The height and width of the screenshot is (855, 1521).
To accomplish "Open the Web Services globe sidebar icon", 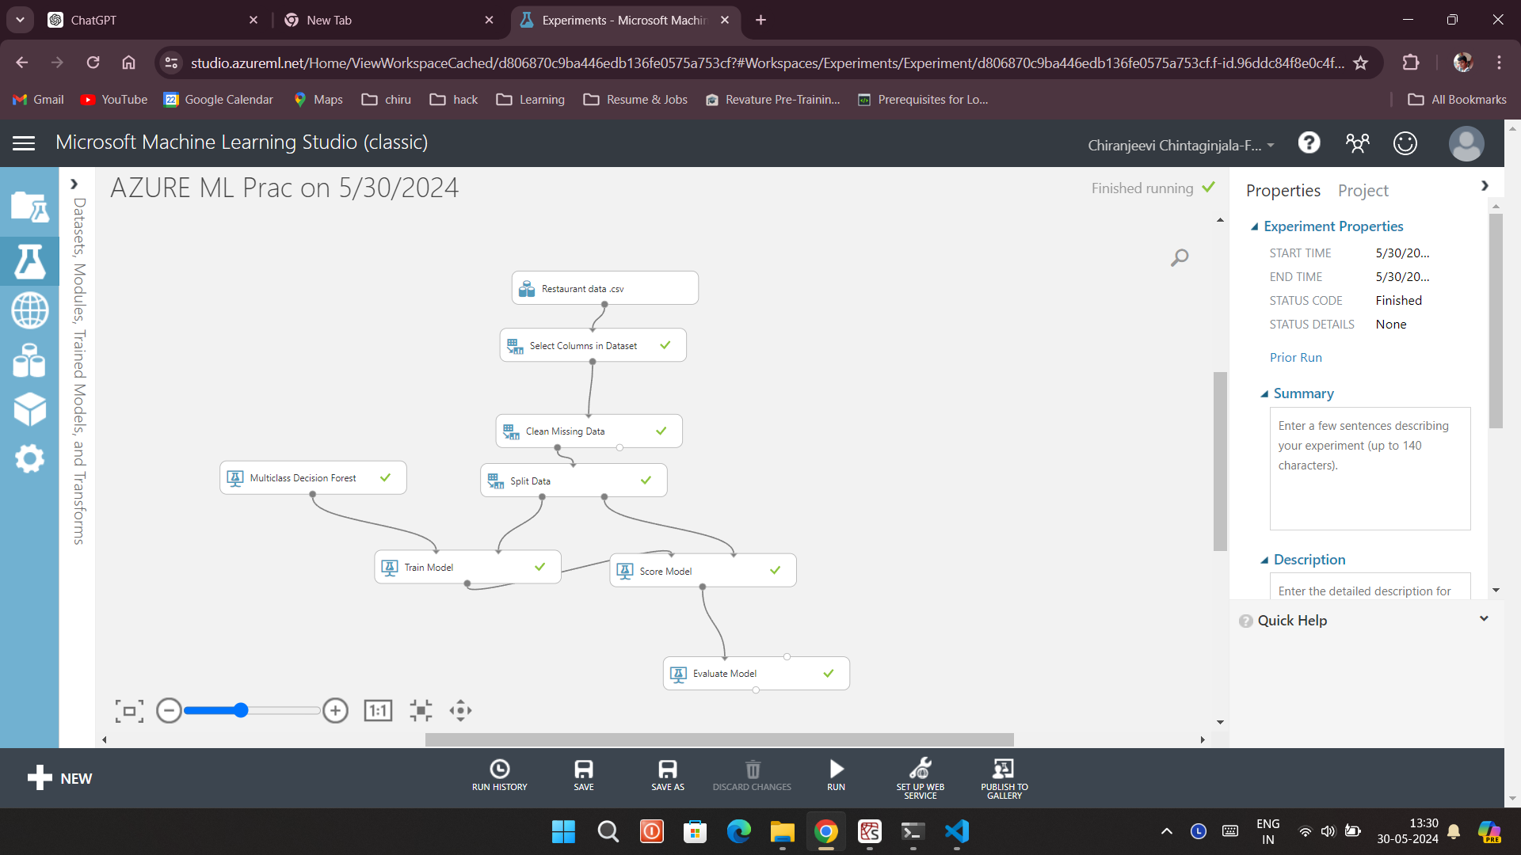I will click(29, 310).
